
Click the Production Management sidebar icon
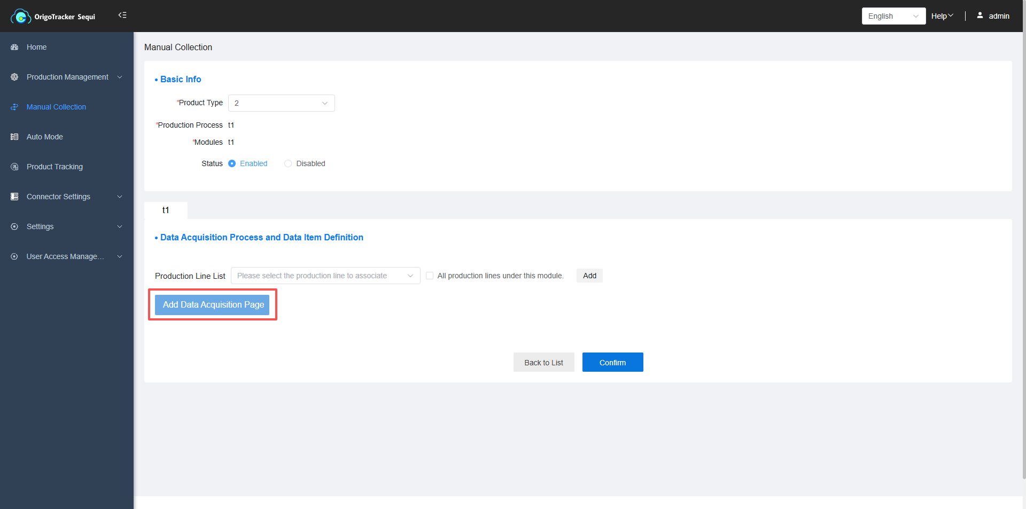click(14, 77)
